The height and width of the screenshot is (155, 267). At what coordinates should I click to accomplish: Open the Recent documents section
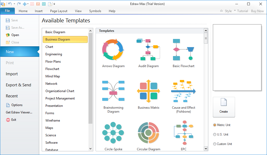click(x=12, y=96)
